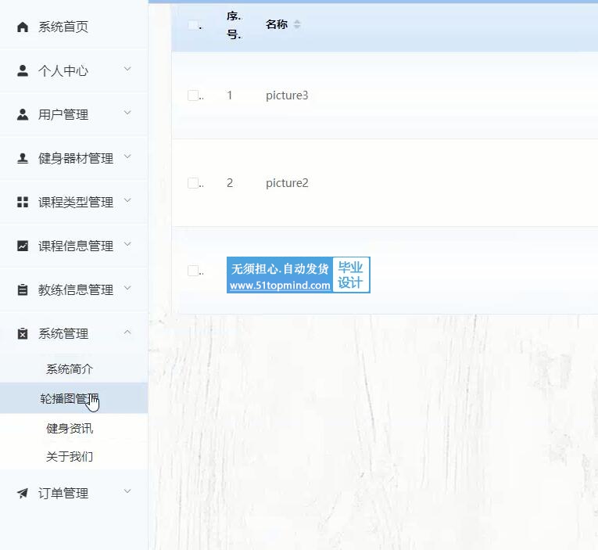Toggle the select-all checkbox in table header

coord(193,25)
